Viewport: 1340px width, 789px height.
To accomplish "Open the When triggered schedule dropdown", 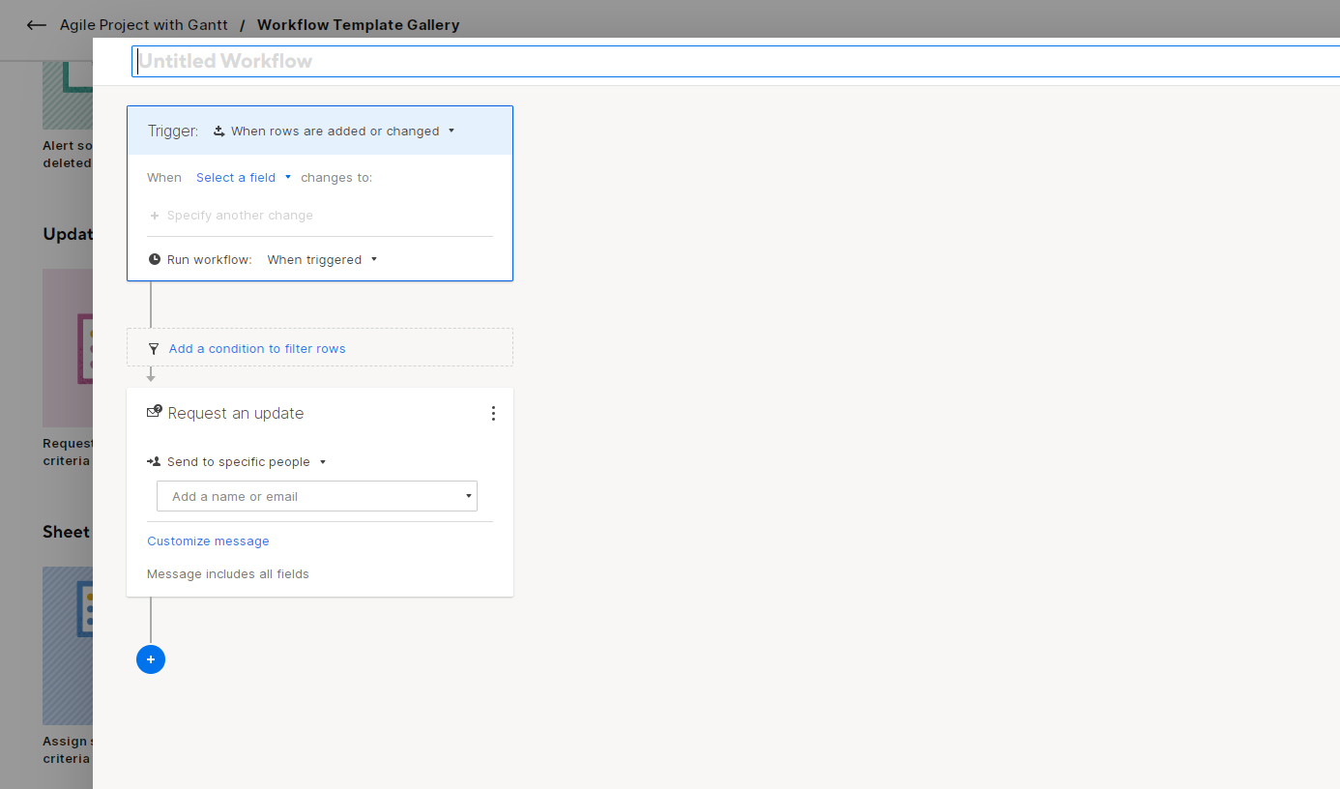I will click(x=322, y=260).
